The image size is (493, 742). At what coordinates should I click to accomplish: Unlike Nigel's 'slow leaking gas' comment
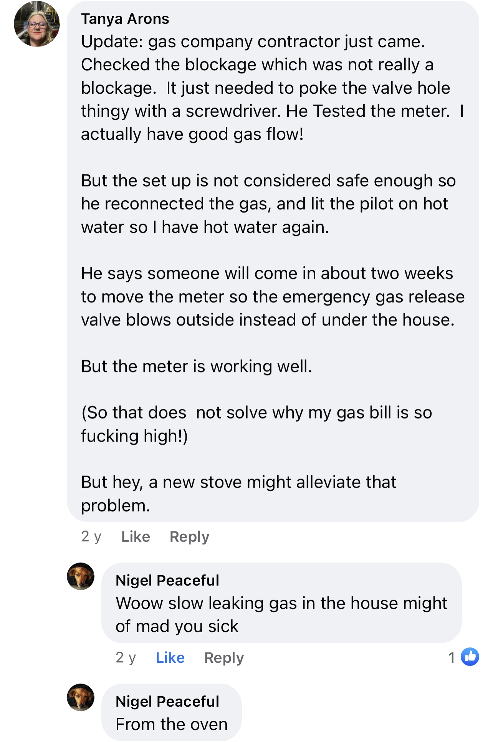170,657
